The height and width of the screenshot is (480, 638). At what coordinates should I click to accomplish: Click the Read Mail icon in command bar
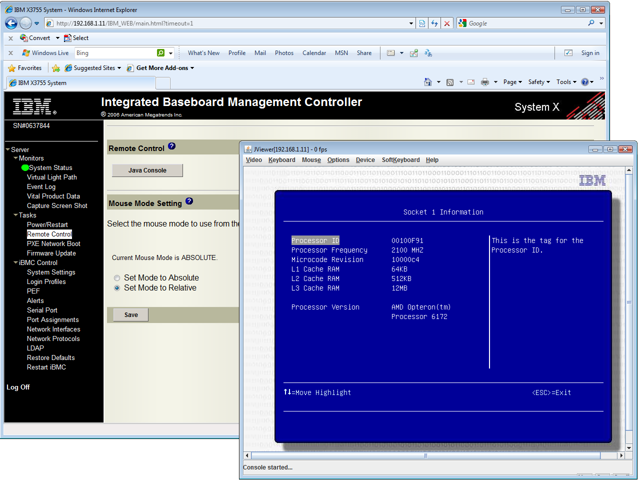tap(471, 82)
